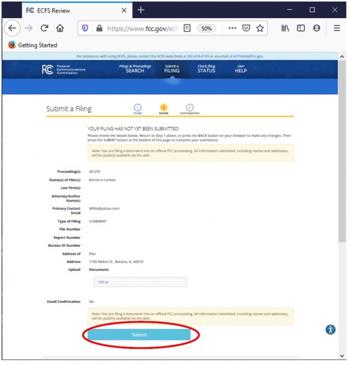This screenshot has width=349, height=365.
Task: Open a new browser tab with plus
Action: click(141, 10)
